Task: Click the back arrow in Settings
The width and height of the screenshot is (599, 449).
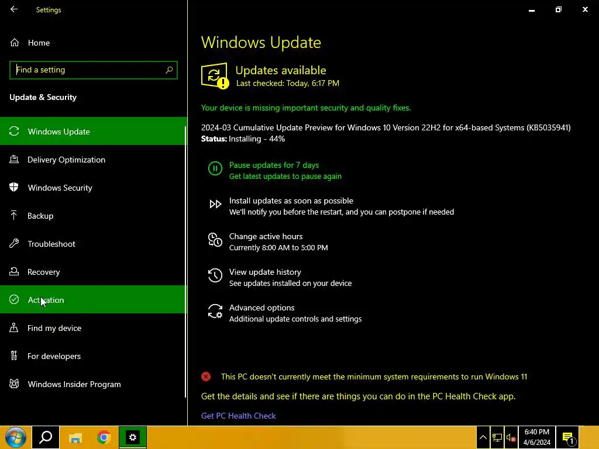Action: point(14,9)
